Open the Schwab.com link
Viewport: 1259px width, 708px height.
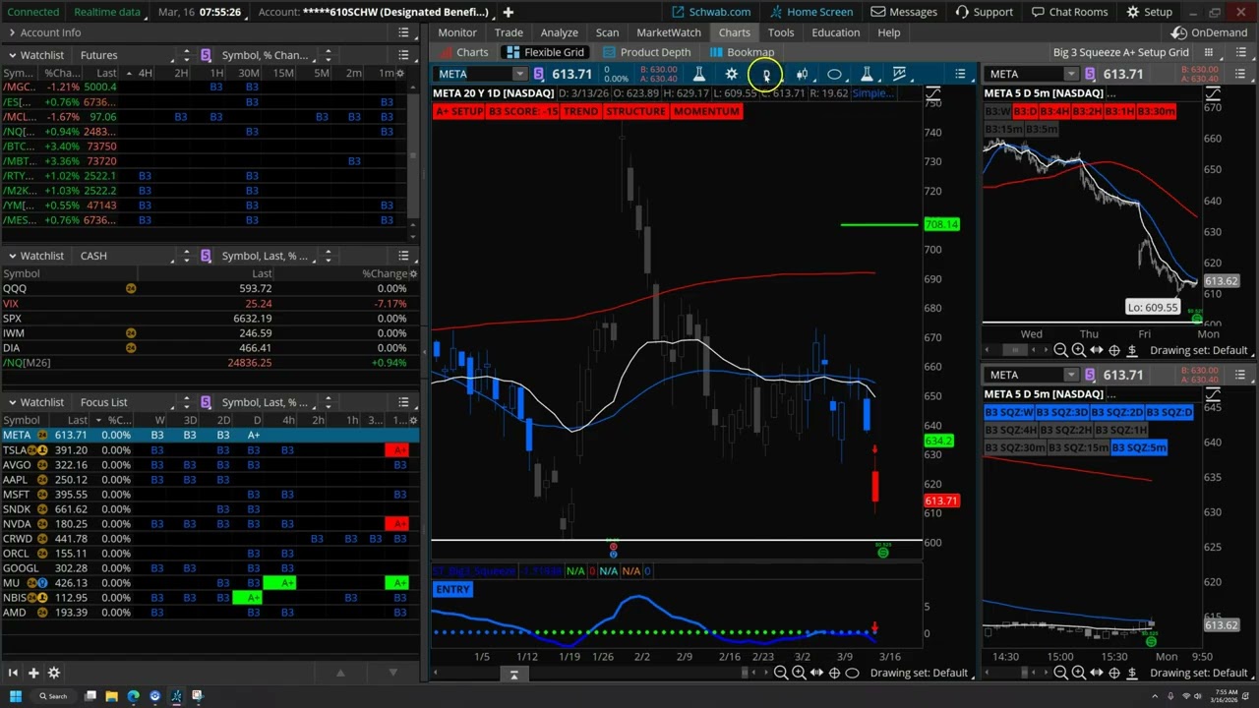pos(711,12)
